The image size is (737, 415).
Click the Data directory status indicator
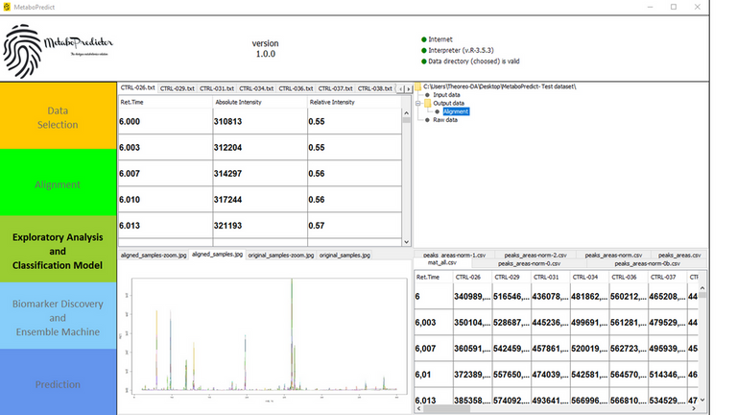click(424, 61)
